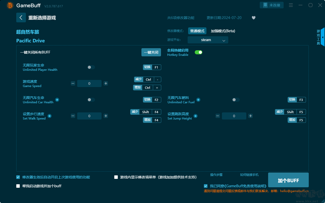Click the 共6项修改器功能 text
Image resolution: width=325 pixels, height=203 pixels.
pos(181,18)
